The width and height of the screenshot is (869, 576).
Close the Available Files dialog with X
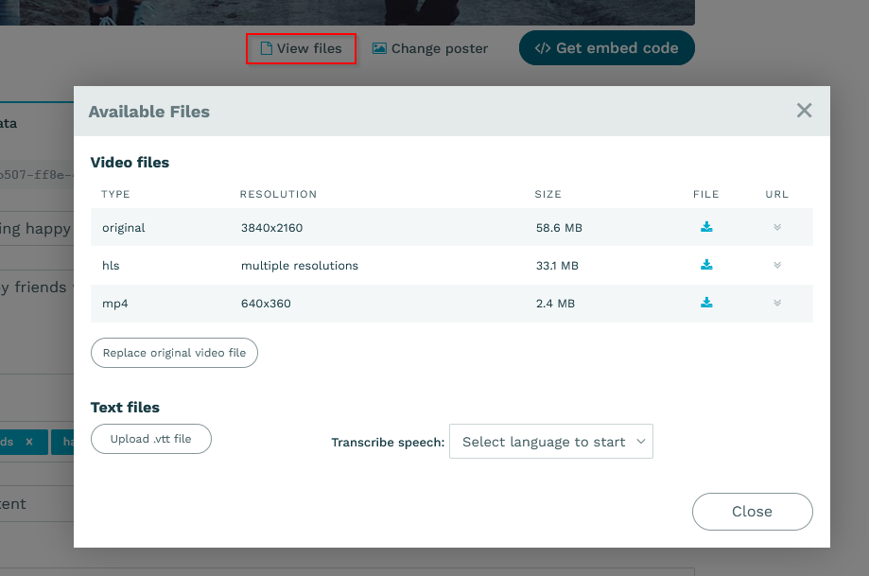[804, 111]
